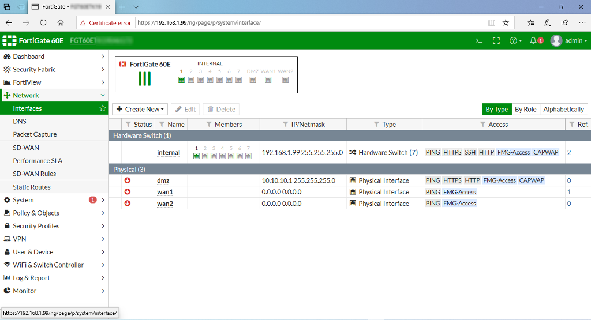Screen dimensions: 591x320
Task: Click the Certificate error warning
Action: 106,23
